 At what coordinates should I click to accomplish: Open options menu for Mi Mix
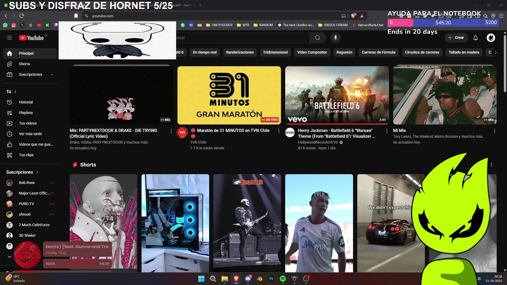(x=494, y=131)
